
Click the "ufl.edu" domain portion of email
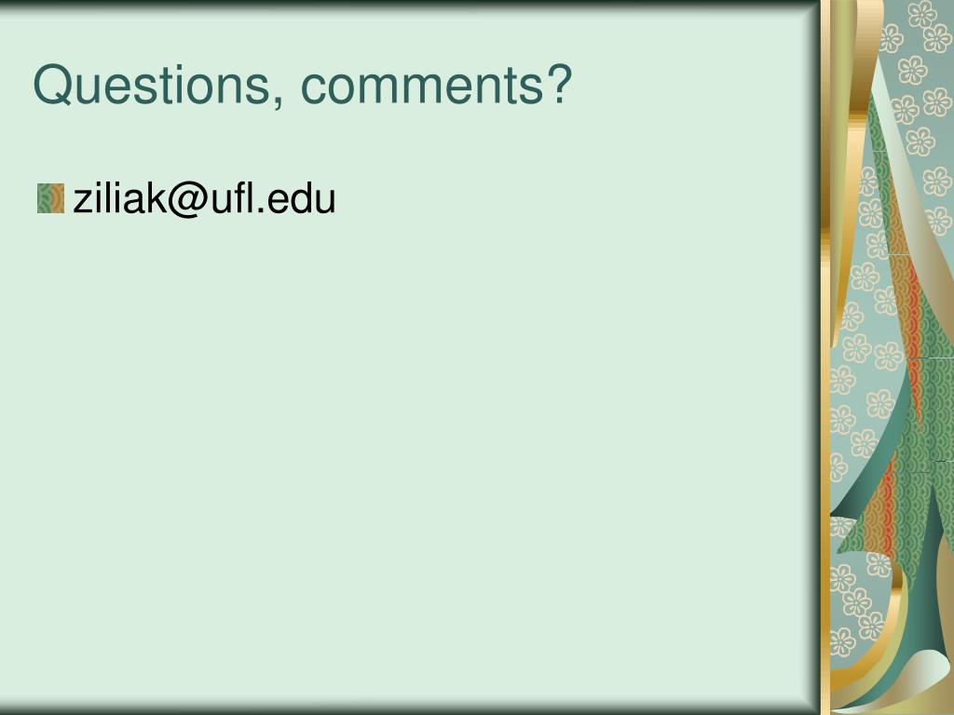tap(273, 199)
